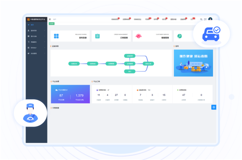Expand the sidebar menu with the cart icon
The image size is (242, 160).
[x=37, y=42]
